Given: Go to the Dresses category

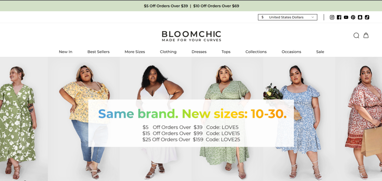Looking at the screenshot, I should pyautogui.click(x=199, y=52).
